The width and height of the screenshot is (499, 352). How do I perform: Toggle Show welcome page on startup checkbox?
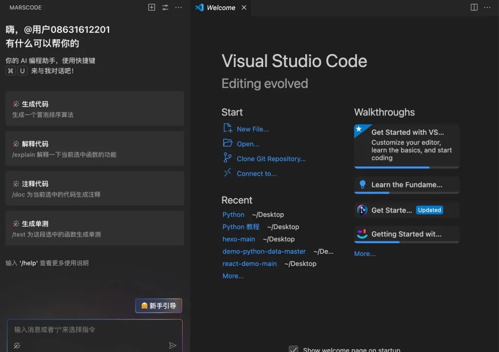293,349
